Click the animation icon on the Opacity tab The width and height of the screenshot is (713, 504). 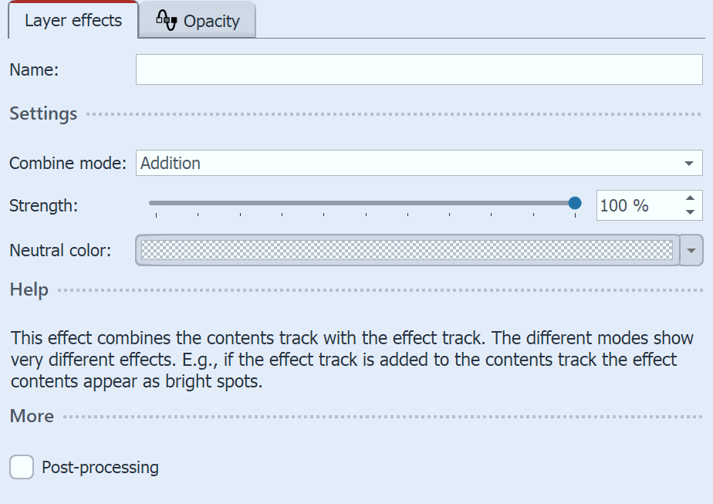[167, 21]
